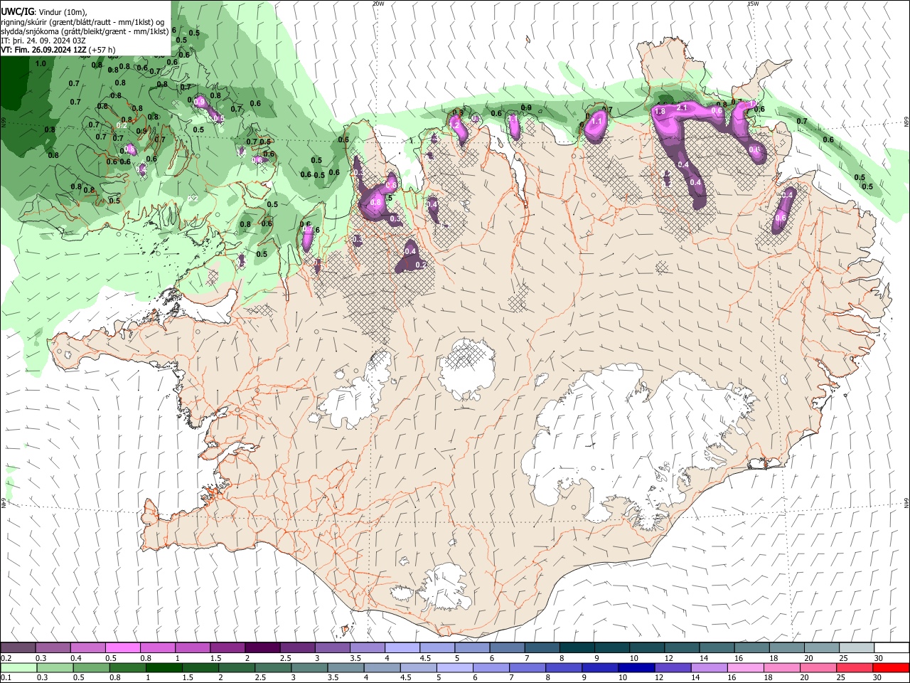Click the '20W' longitude label at the top
This screenshot has width=910, height=683.
pyautogui.click(x=378, y=4)
